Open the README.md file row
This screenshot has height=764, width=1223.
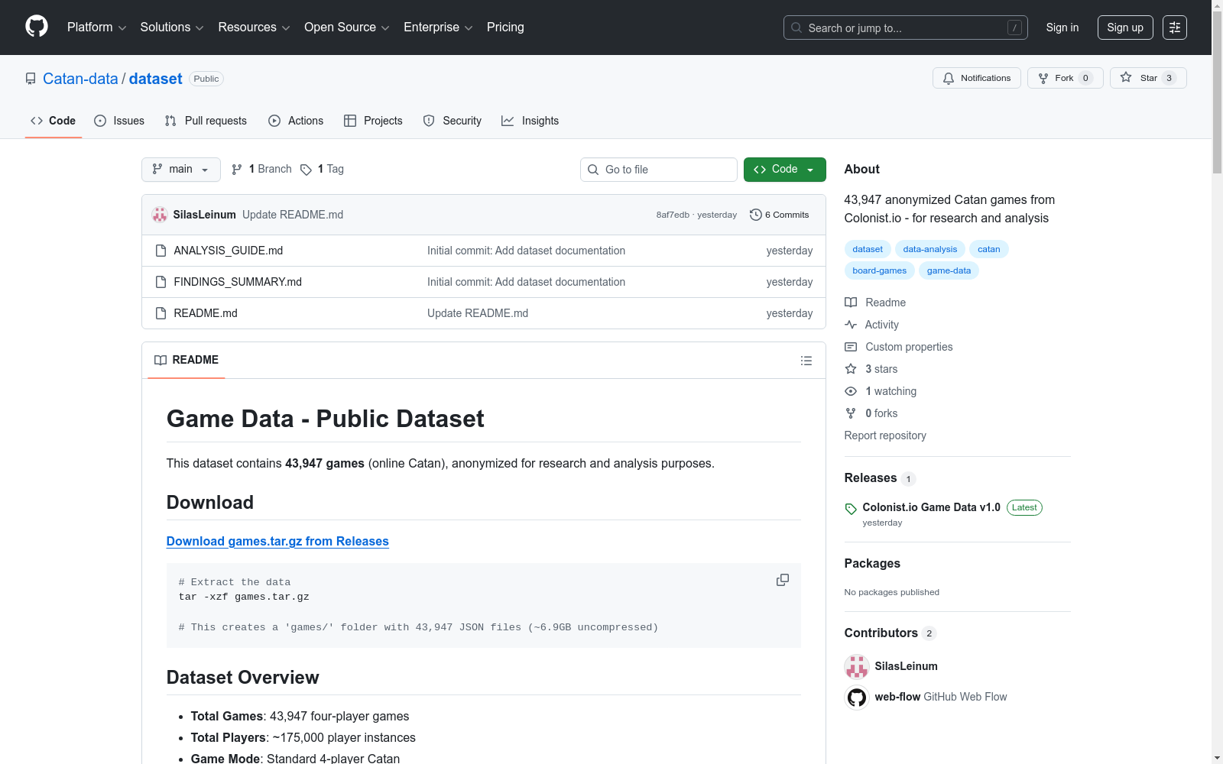tap(484, 313)
